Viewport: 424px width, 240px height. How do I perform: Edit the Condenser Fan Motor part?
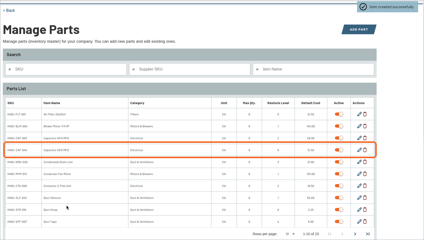click(x=360, y=174)
